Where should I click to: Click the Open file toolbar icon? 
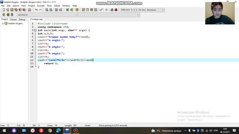8,10
